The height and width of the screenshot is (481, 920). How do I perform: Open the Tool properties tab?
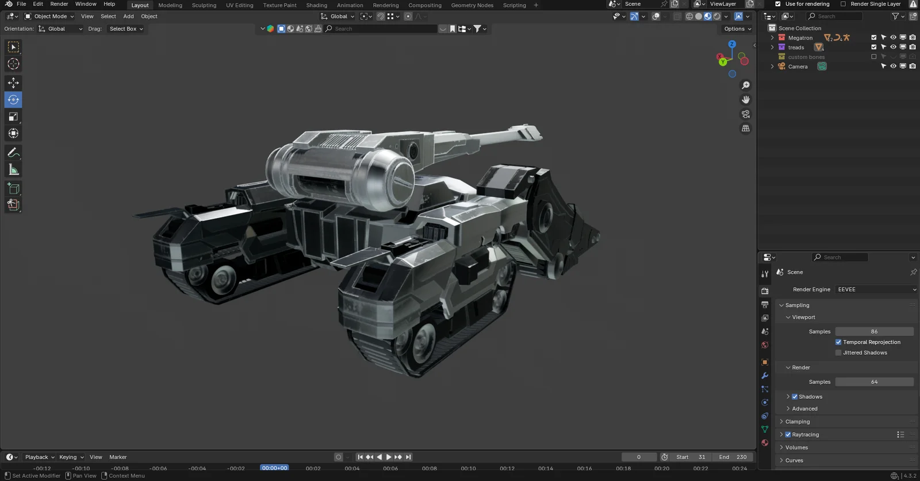click(765, 274)
